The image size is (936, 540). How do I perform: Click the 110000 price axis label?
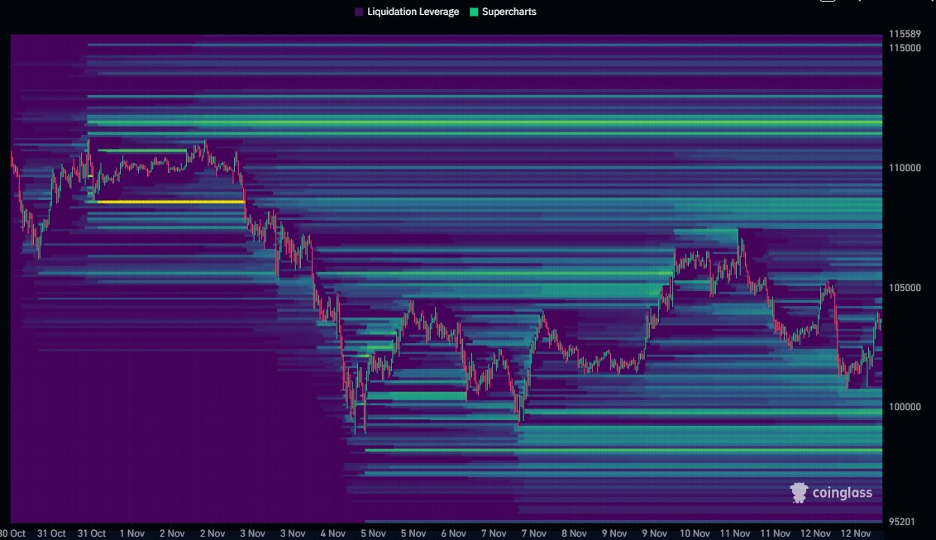905,168
